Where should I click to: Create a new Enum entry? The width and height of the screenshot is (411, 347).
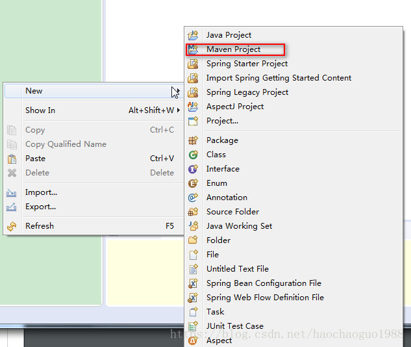pyautogui.click(x=293, y=183)
